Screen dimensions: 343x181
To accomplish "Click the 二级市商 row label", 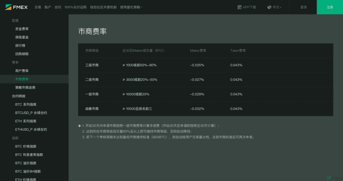I will (x=92, y=80).
